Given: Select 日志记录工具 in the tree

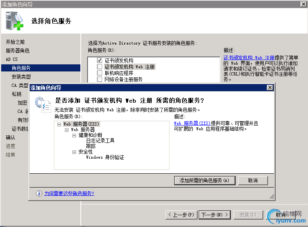Looking at the screenshot, I should [x=100, y=141].
